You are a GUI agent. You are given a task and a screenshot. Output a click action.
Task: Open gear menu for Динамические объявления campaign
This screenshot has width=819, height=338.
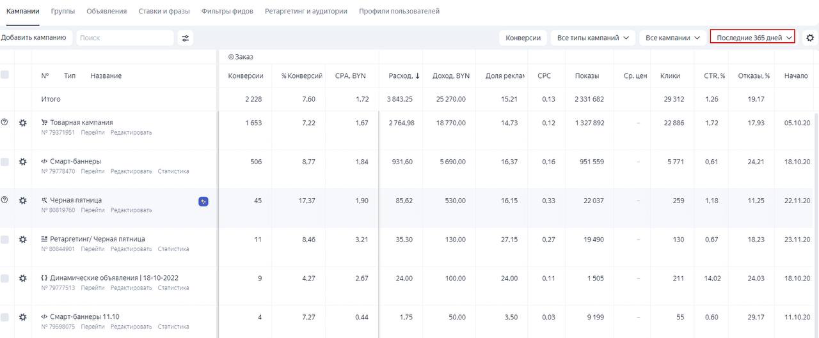[x=23, y=279]
